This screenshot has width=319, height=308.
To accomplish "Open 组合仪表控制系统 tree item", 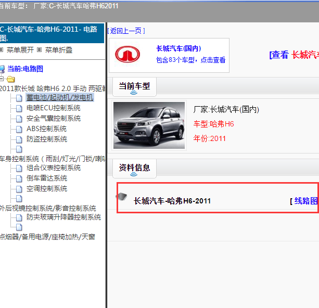I will pos(54,168).
